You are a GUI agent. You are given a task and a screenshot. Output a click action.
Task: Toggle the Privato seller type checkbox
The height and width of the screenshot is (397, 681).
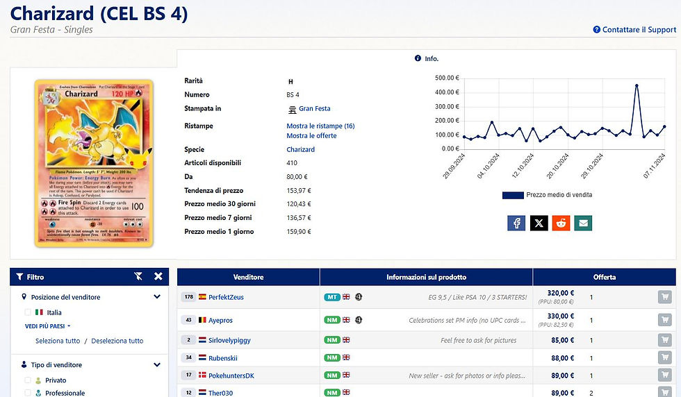(x=28, y=380)
